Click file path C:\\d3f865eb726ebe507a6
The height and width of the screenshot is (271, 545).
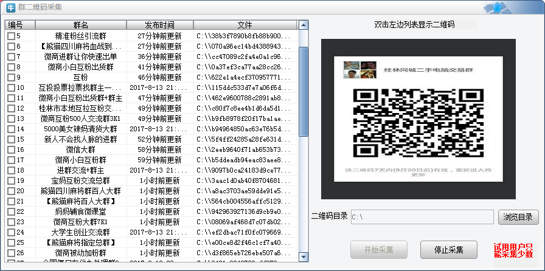243,253
